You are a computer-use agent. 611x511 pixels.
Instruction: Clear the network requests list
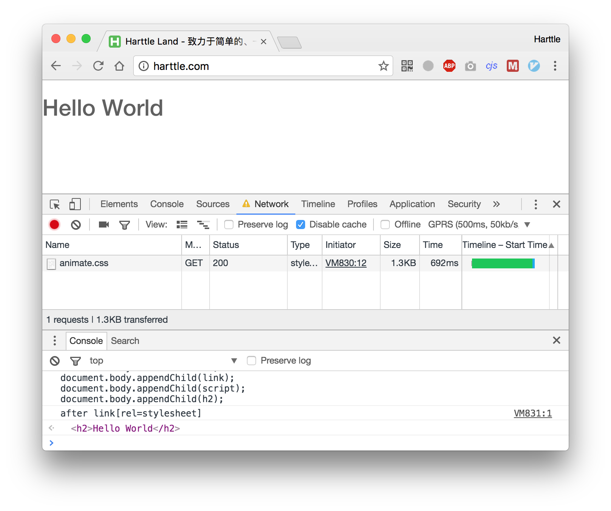pyautogui.click(x=76, y=224)
